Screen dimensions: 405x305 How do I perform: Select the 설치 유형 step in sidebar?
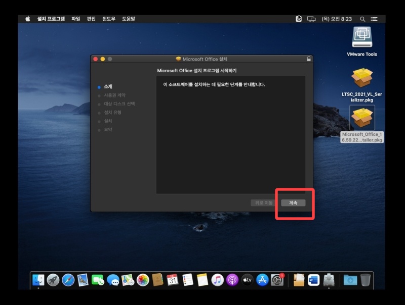[112, 112]
